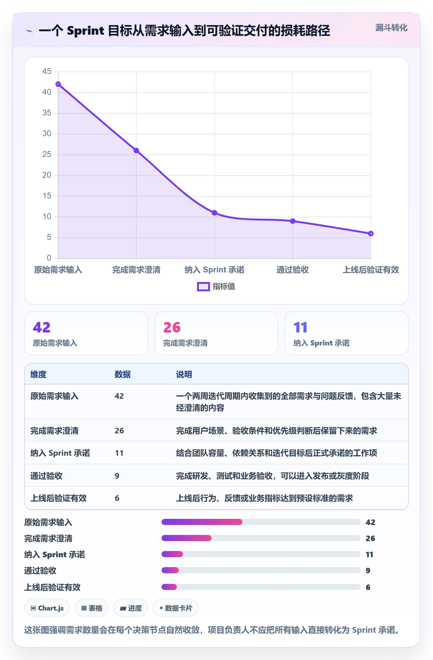Screen dimensions: 433x660
Task: Click the 数据卡片 tag chip
Action: [176, 608]
